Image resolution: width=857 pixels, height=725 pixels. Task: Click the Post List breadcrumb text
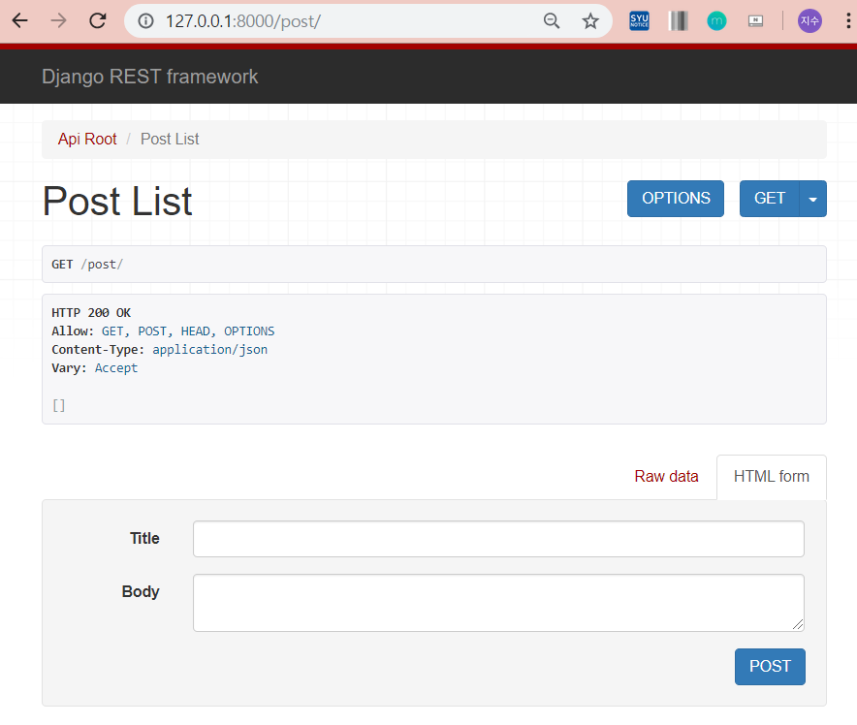[170, 140]
